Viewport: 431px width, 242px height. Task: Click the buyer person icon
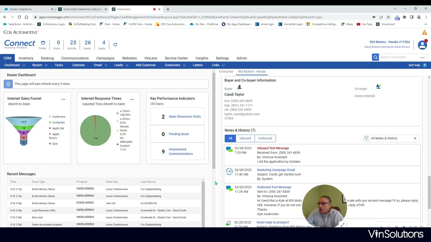[x=239, y=87]
